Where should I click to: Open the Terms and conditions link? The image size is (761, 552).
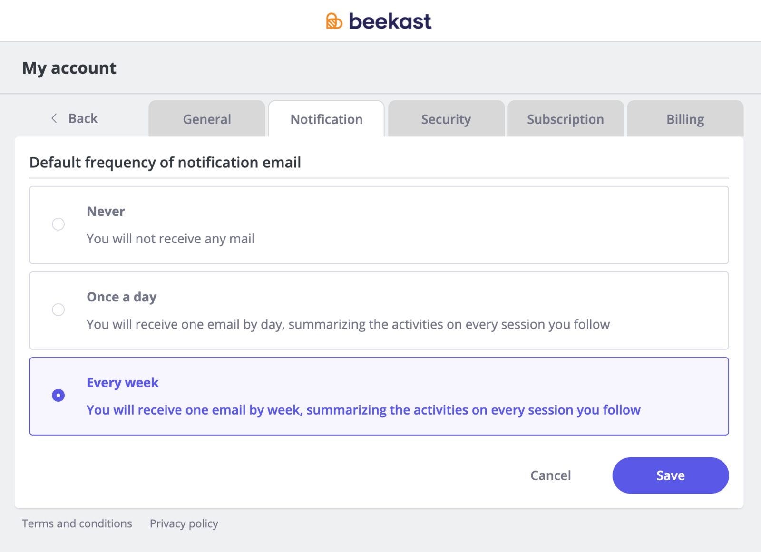point(77,523)
